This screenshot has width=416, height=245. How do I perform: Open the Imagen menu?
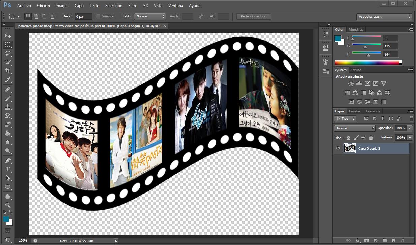click(x=62, y=6)
